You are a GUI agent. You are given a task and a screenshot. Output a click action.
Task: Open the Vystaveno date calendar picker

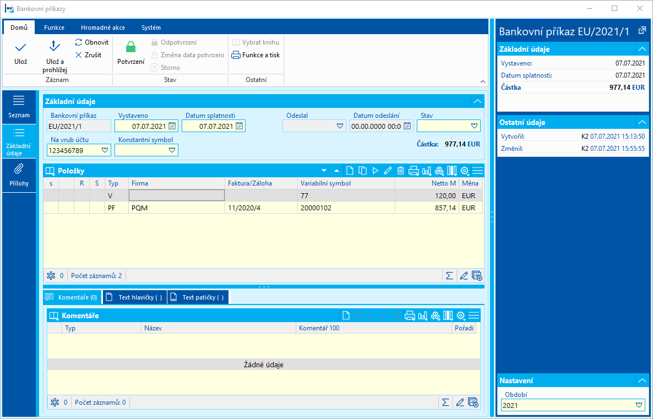(x=172, y=126)
